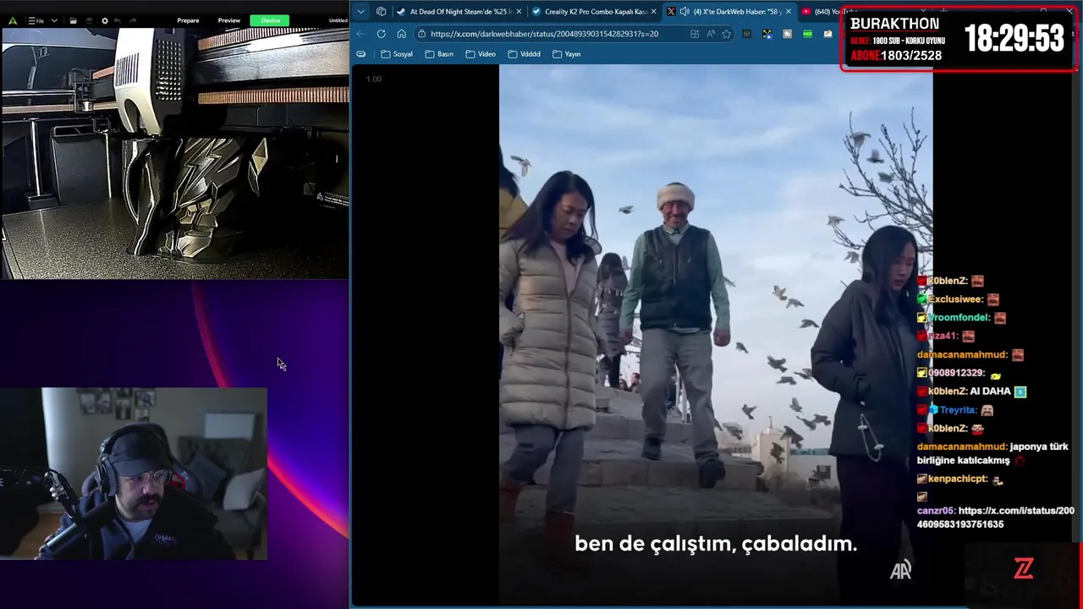
Task: Toggle the read aloud icon
Action: click(711, 34)
